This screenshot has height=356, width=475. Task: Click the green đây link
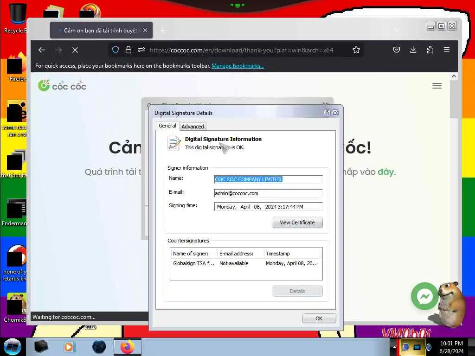[x=386, y=172]
